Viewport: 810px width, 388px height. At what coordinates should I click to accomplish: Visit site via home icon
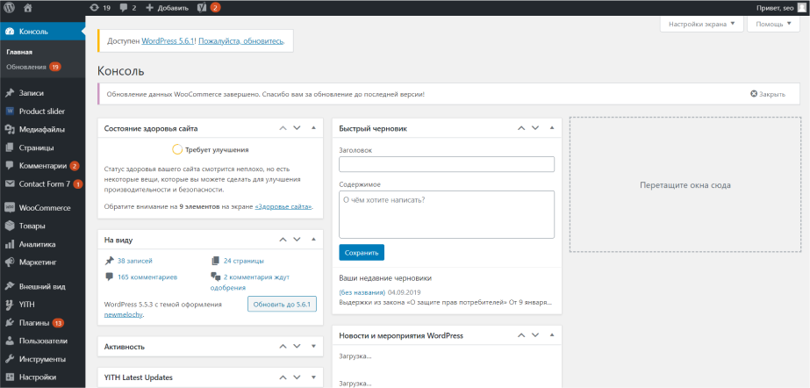point(28,8)
